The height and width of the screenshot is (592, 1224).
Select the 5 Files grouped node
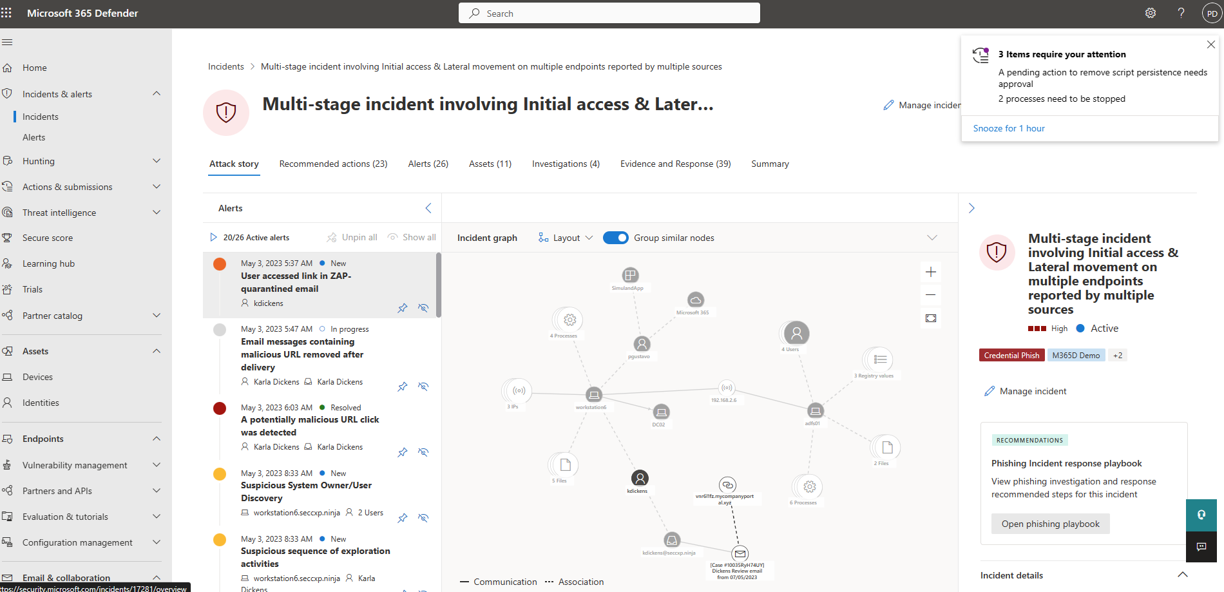click(565, 464)
